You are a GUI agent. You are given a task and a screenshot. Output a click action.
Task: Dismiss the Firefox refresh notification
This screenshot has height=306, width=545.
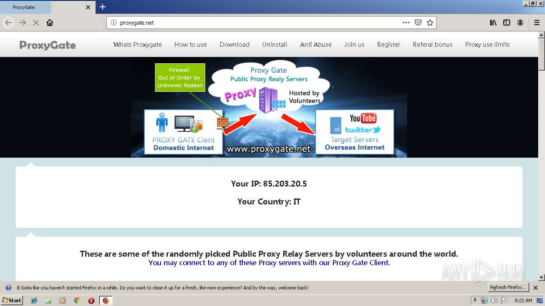click(536, 288)
